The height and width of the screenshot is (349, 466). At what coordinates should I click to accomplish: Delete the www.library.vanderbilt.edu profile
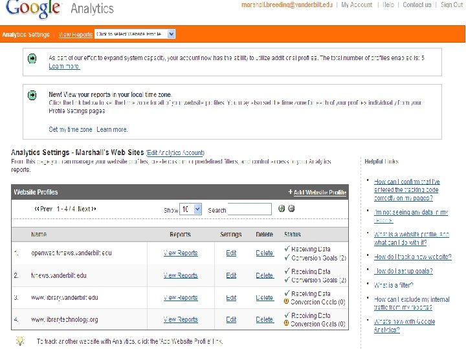click(x=265, y=297)
